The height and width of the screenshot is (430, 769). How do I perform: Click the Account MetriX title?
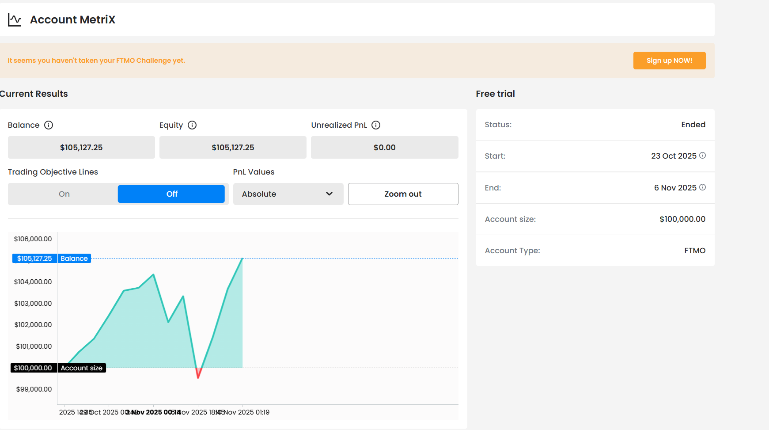72,20
